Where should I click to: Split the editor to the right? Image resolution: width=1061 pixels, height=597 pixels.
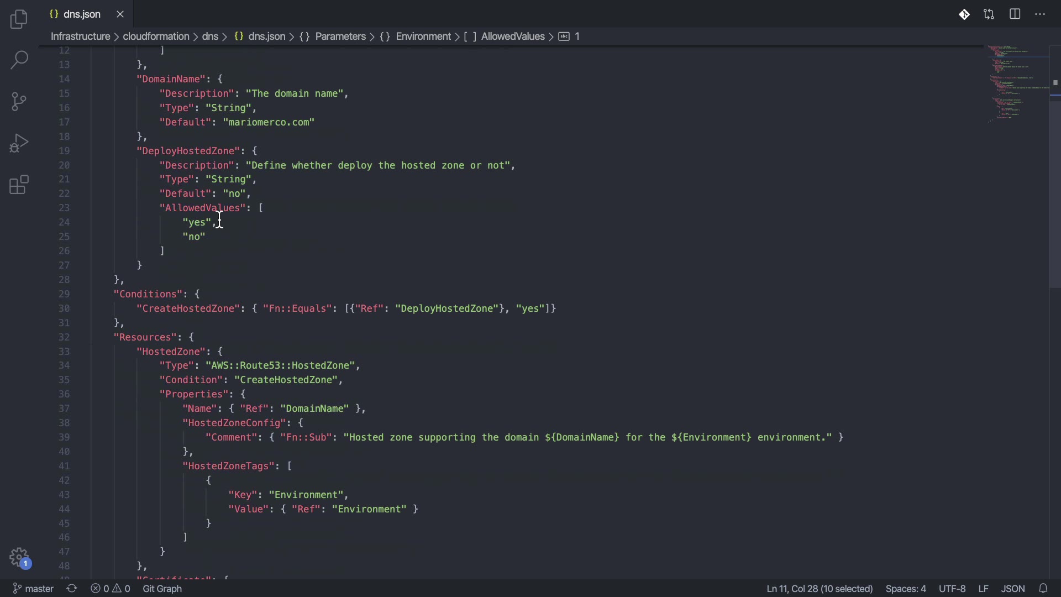tap(1015, 14)
